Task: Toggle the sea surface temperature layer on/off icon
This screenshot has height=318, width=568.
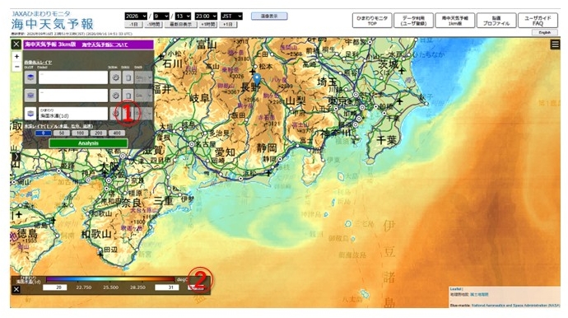Action: click(30, 114)
